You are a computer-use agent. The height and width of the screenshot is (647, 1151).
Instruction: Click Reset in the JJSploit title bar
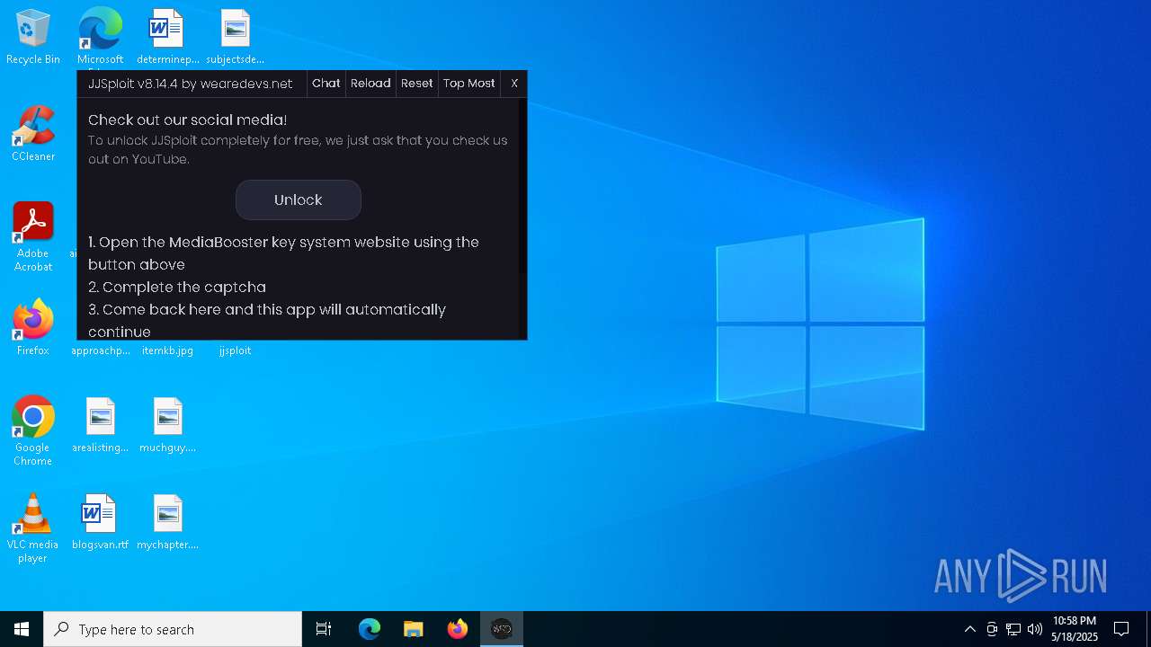(x=416, y=84)
